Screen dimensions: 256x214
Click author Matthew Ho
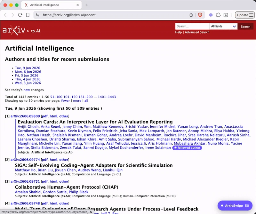pos(25,170)
